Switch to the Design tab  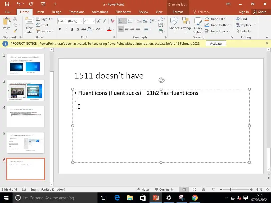click(57, 12)
